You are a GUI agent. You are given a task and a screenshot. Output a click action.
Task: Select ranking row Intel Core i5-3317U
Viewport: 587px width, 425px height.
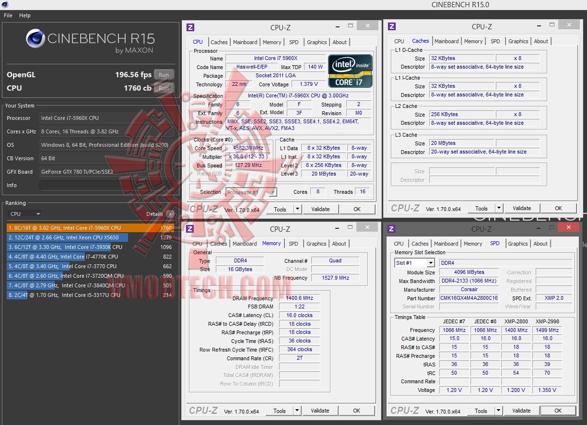[90, 295]
